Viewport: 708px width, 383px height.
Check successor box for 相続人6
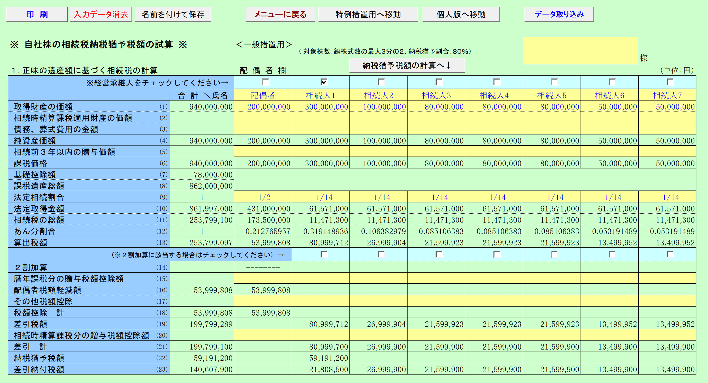tap(613, 82)
